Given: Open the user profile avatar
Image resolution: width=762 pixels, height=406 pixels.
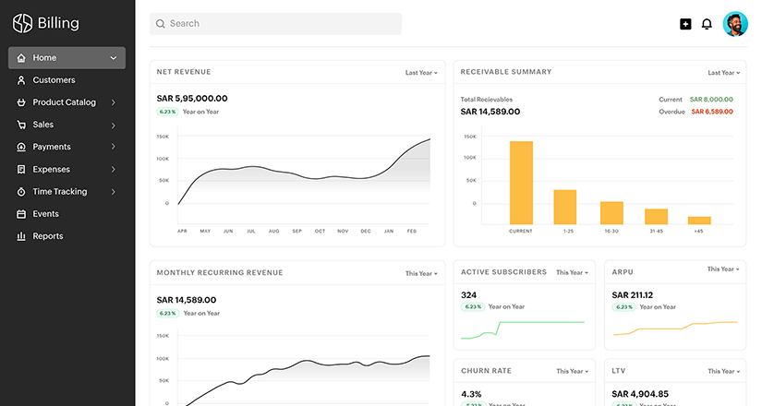Looking at the screenshot, I should click(x=735, y=24).
